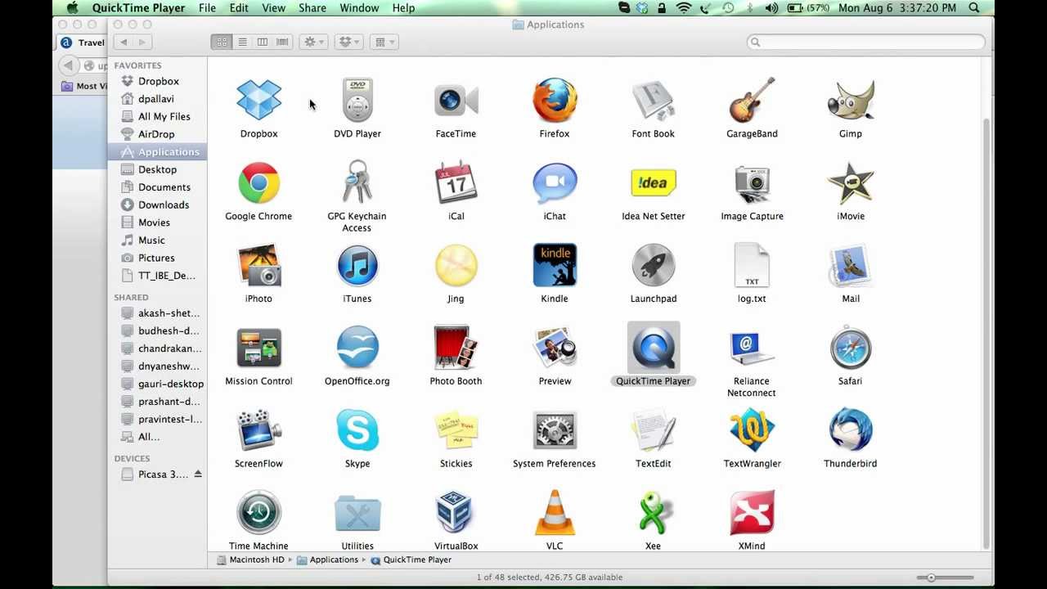Select the XMind app icon

pyautogui.click(x=752, y=513)
